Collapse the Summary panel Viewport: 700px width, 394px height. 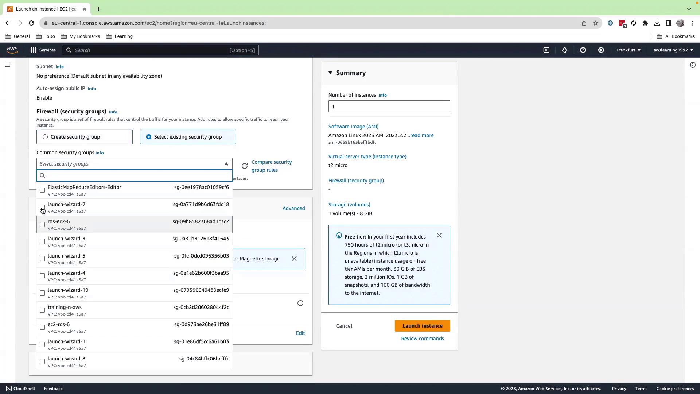pyautogui.click(x=330, y=73)
